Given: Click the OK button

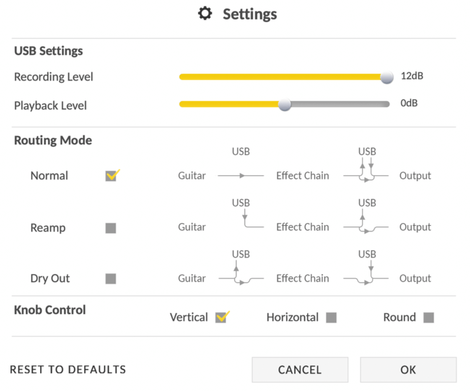Looking at the screenshot, I should 408,370.
